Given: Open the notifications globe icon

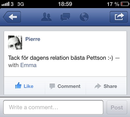Looking at the screenshot, I should click(x=84, y=17).
